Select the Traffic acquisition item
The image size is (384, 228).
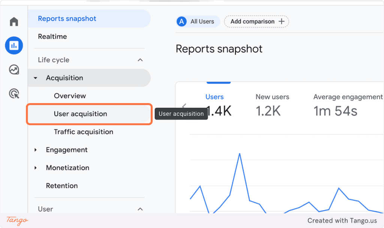tap(84, 132)
